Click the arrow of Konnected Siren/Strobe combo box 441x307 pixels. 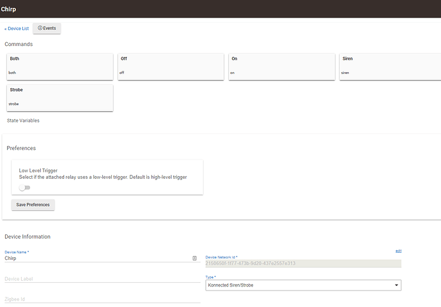point(396,285)
